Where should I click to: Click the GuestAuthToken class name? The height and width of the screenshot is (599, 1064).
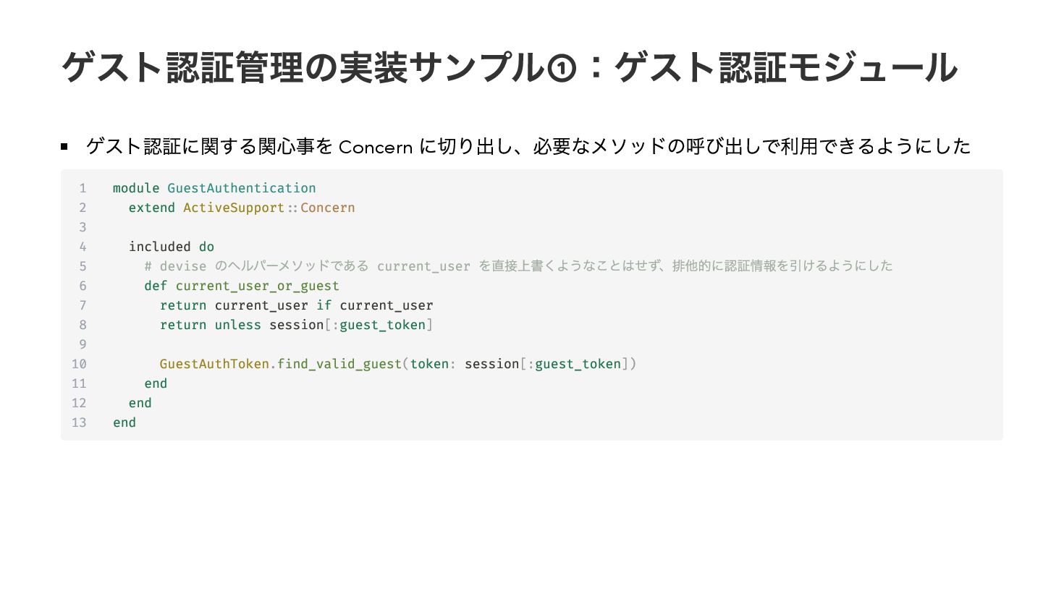point(214,364)
